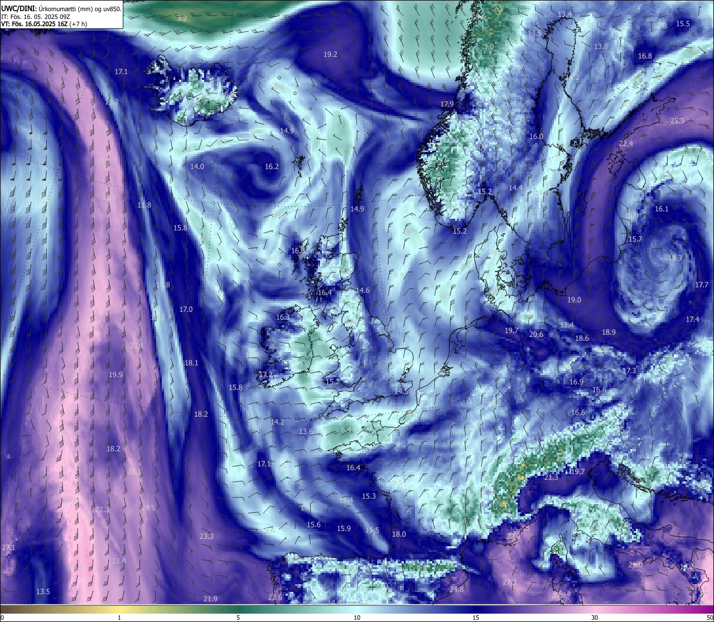The image size is (714, 622).
Task: Select the 17.4 value on the right edge
Action: click(692, 319)
